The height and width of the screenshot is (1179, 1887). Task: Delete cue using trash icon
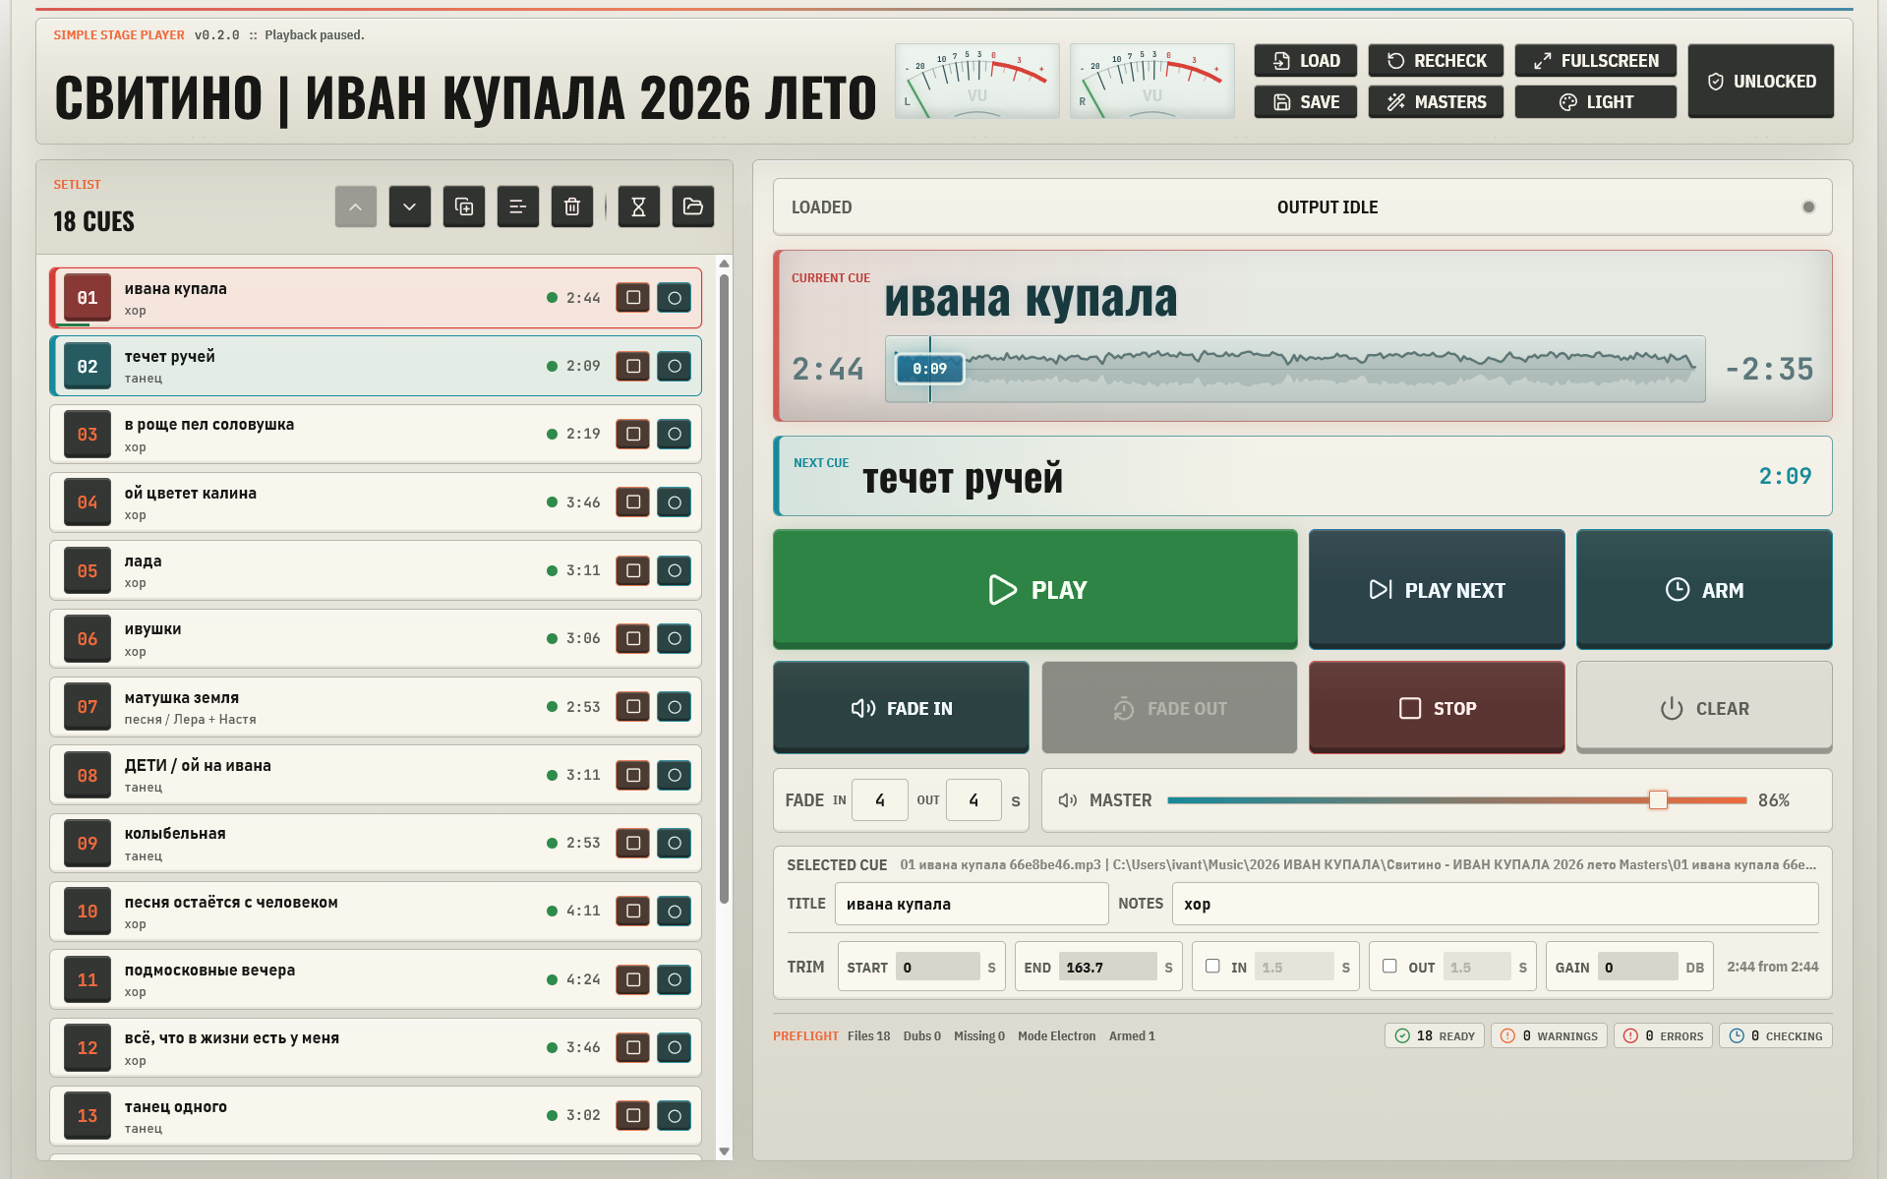[x=572, y=206]
